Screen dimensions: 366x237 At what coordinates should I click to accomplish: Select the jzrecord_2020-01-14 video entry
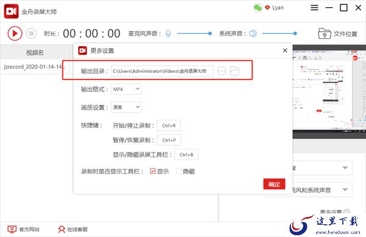point(35,67)
